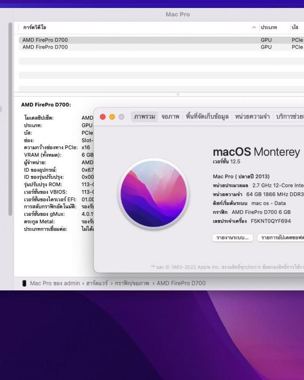The height and width of the screenshot is (380, 304).
Task: Click the x16 PCIe lane width value
Action: 86,147
